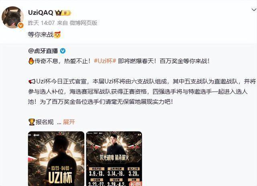The height and width of the screenshot is (186, 257).
Task: Open the 荣光破障 schedule poster image
Action: coord(114,158)
